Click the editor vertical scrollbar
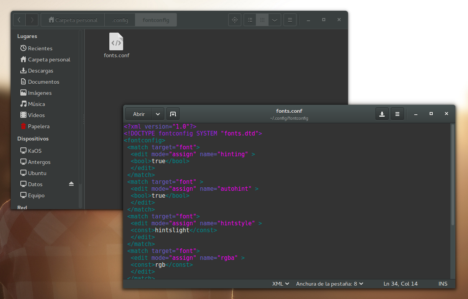Viewport: 468px width, 299px height. [x=453, y=175]
